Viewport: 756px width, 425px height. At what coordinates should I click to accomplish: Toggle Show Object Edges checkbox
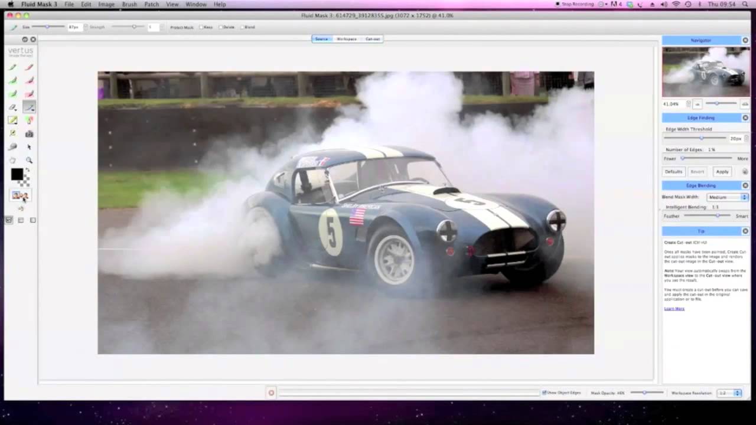(544, 393)
